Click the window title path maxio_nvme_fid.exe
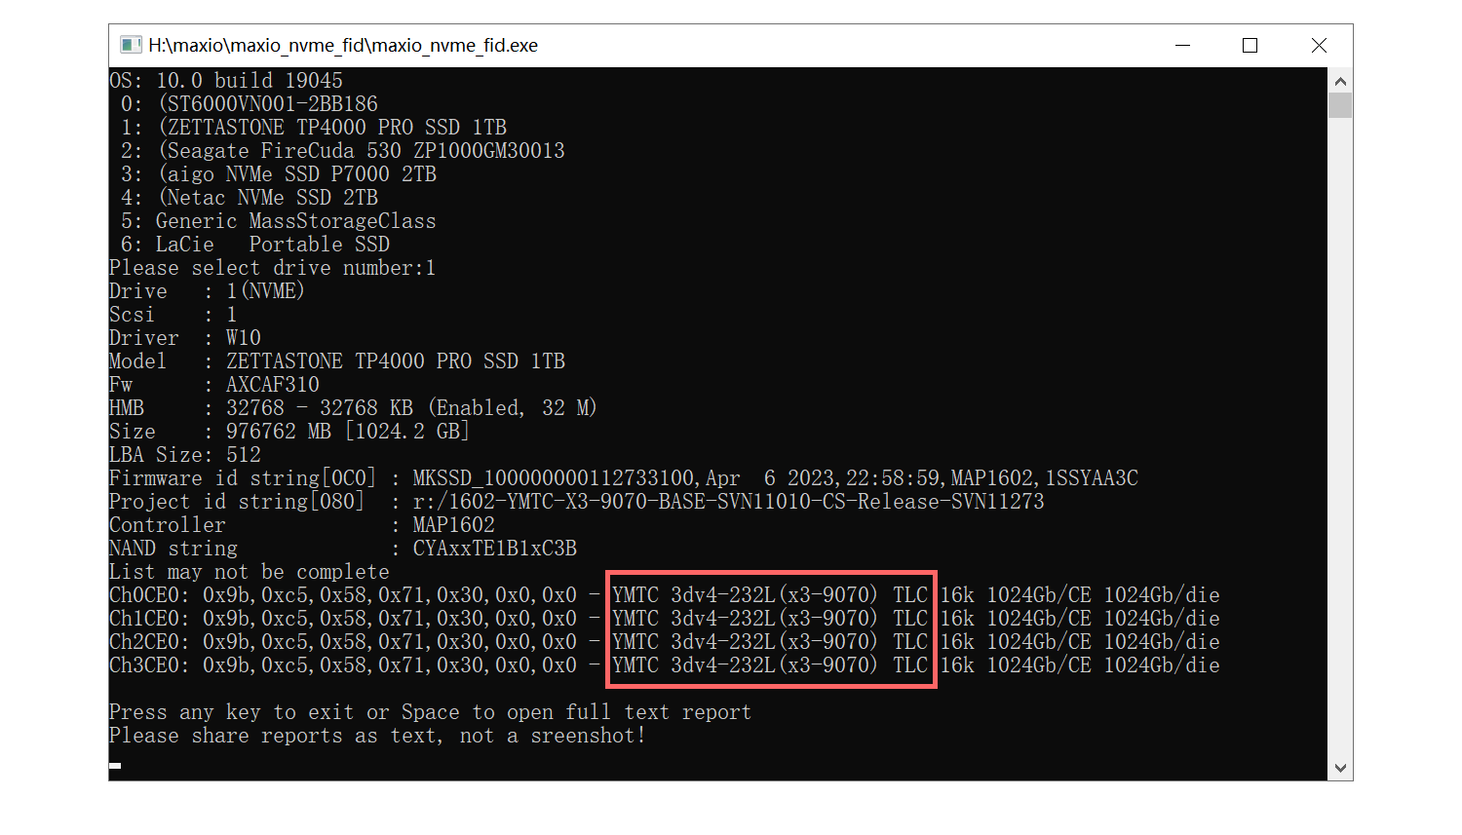The height and width of the screenshot is (835, 1462). coord(343,46)
